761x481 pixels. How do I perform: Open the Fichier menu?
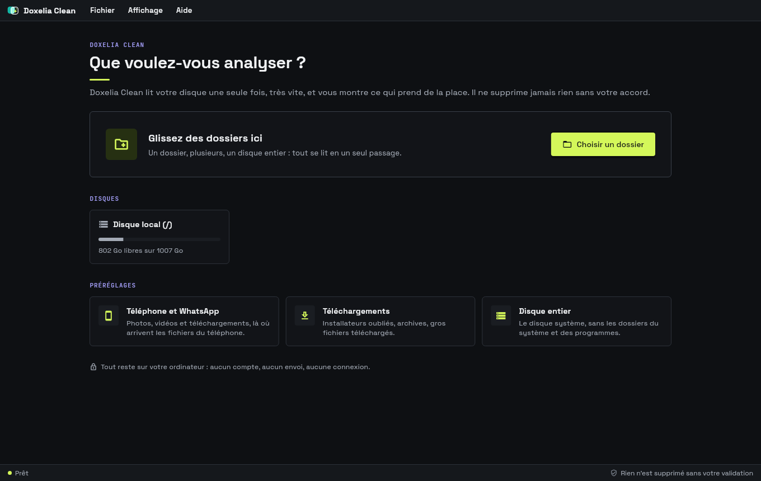(102, 11)
